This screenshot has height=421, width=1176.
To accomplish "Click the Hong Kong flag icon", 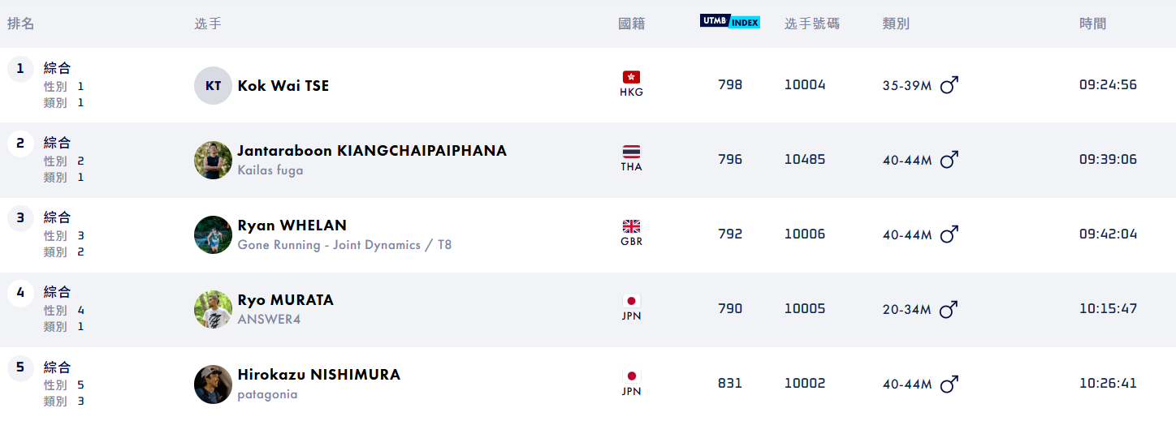I will (x=631, y=77).
